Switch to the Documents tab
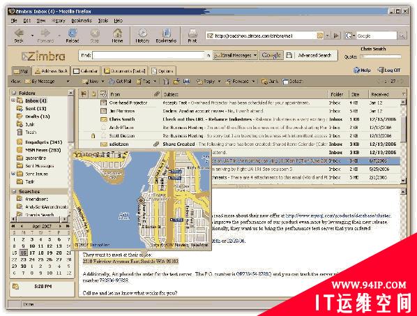The height and width of the screenshot is (316, 417). tap(125, 71)
